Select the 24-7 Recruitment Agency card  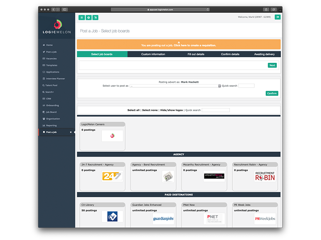(102, 177)
